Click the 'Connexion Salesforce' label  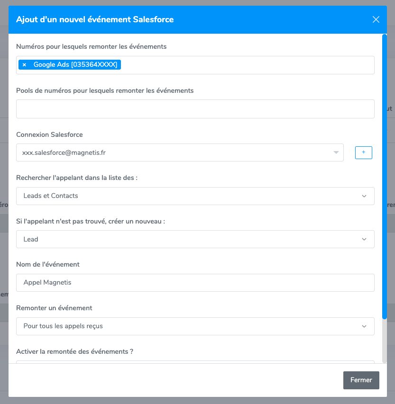pos(49,135)
